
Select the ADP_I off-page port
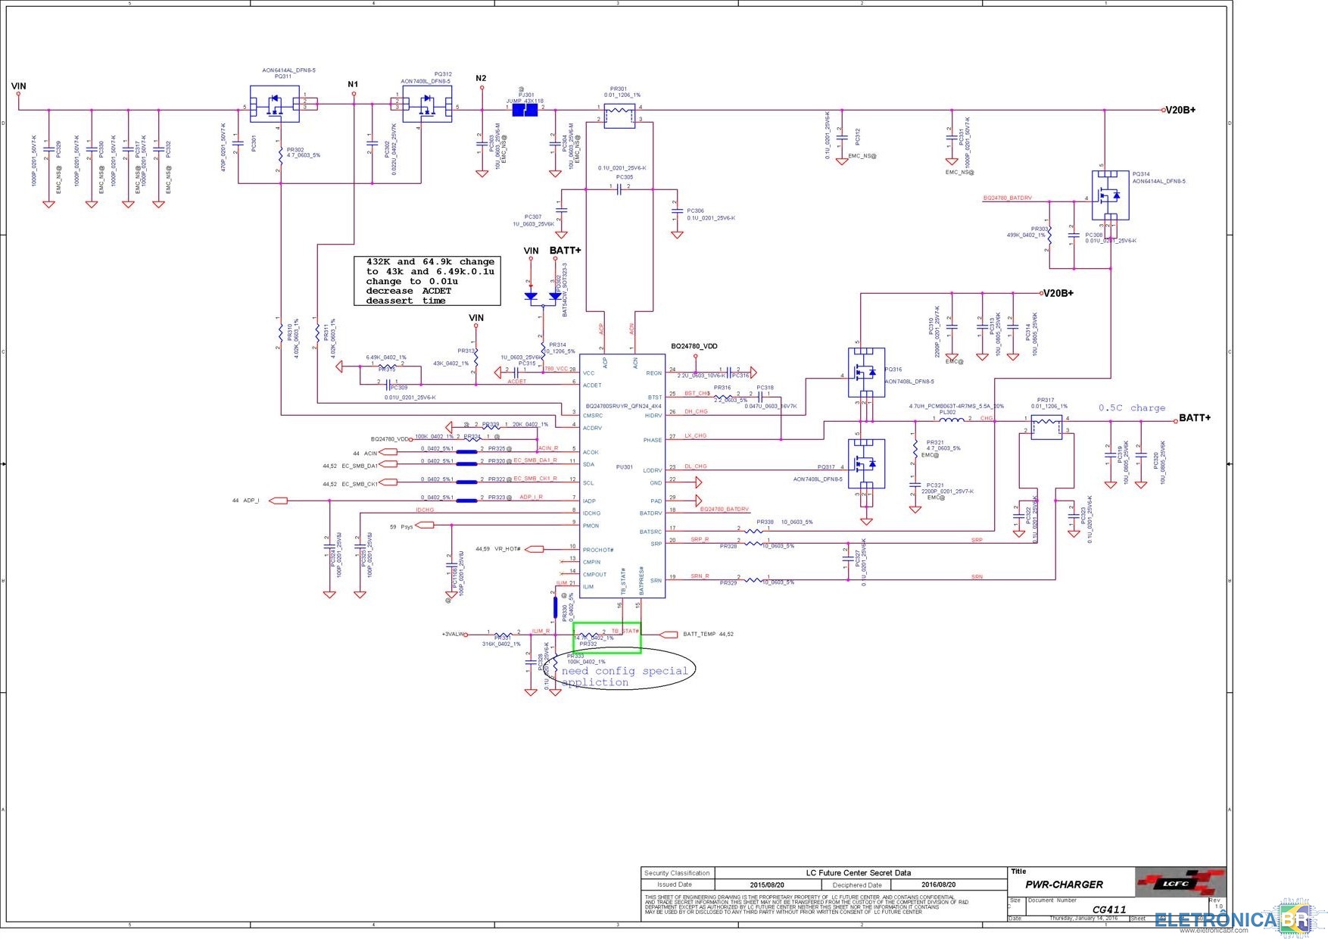coord(279,501)
